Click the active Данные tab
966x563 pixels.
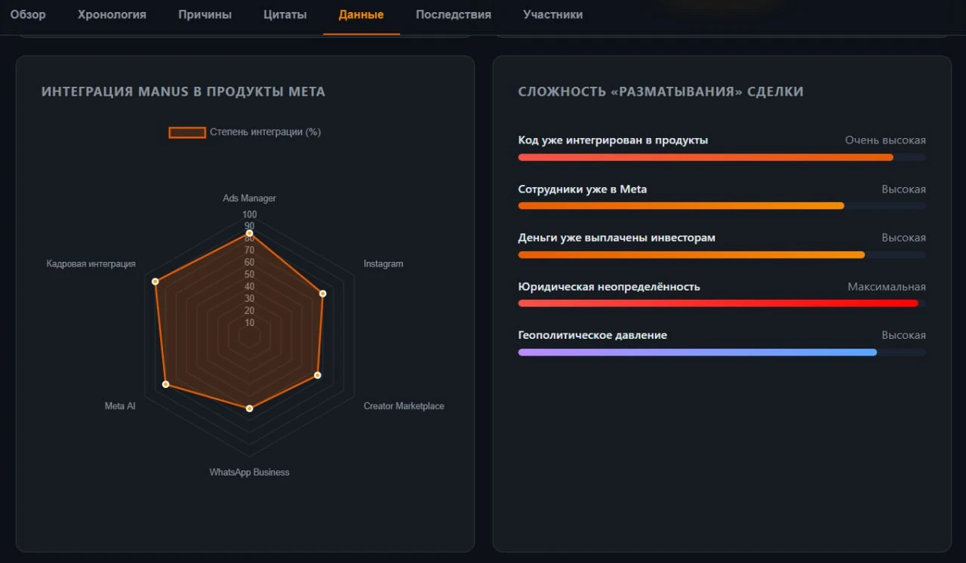(x=361, y=15)
